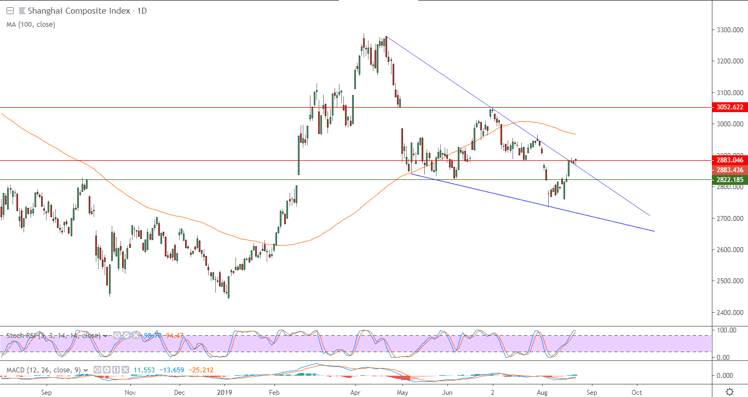Select the MACD (12, 26, close, 9) label
748x397 pixels.
click(x=43, y=370)
